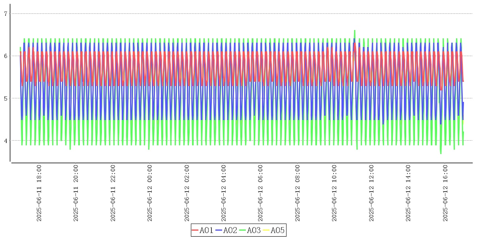This screenshot has height=237, width=477.
Task: Click the y-axis value 7 label
Action: 6,14
